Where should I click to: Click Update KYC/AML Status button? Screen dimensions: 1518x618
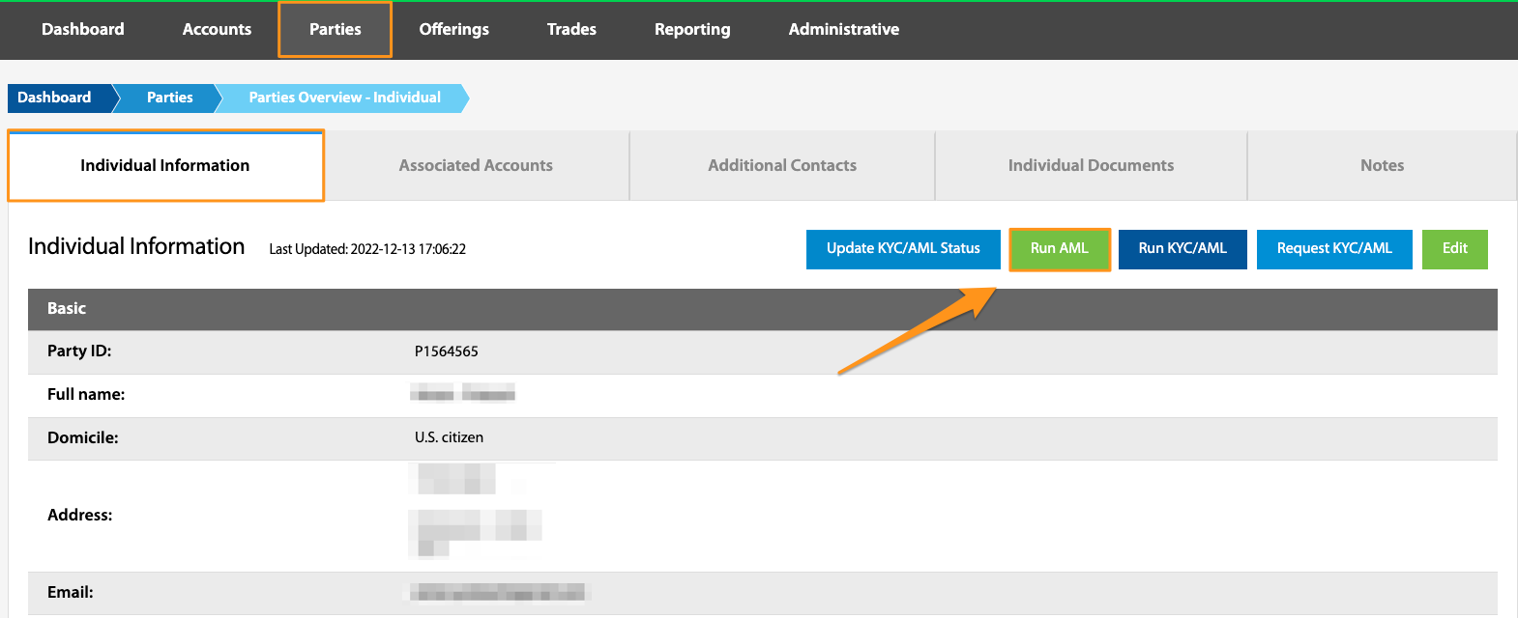point(903,249)
